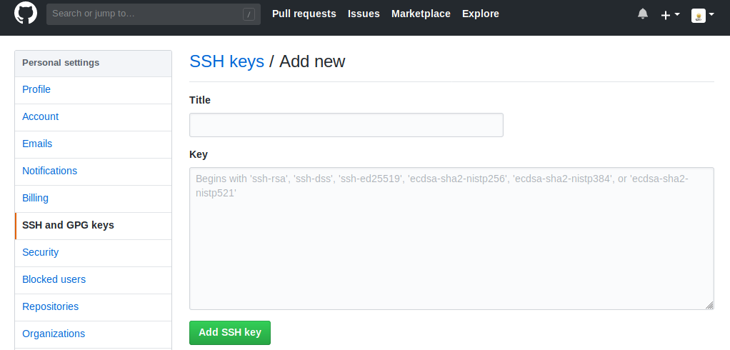Open Emails settings page
Screen dimensions: 730x350
37,144
